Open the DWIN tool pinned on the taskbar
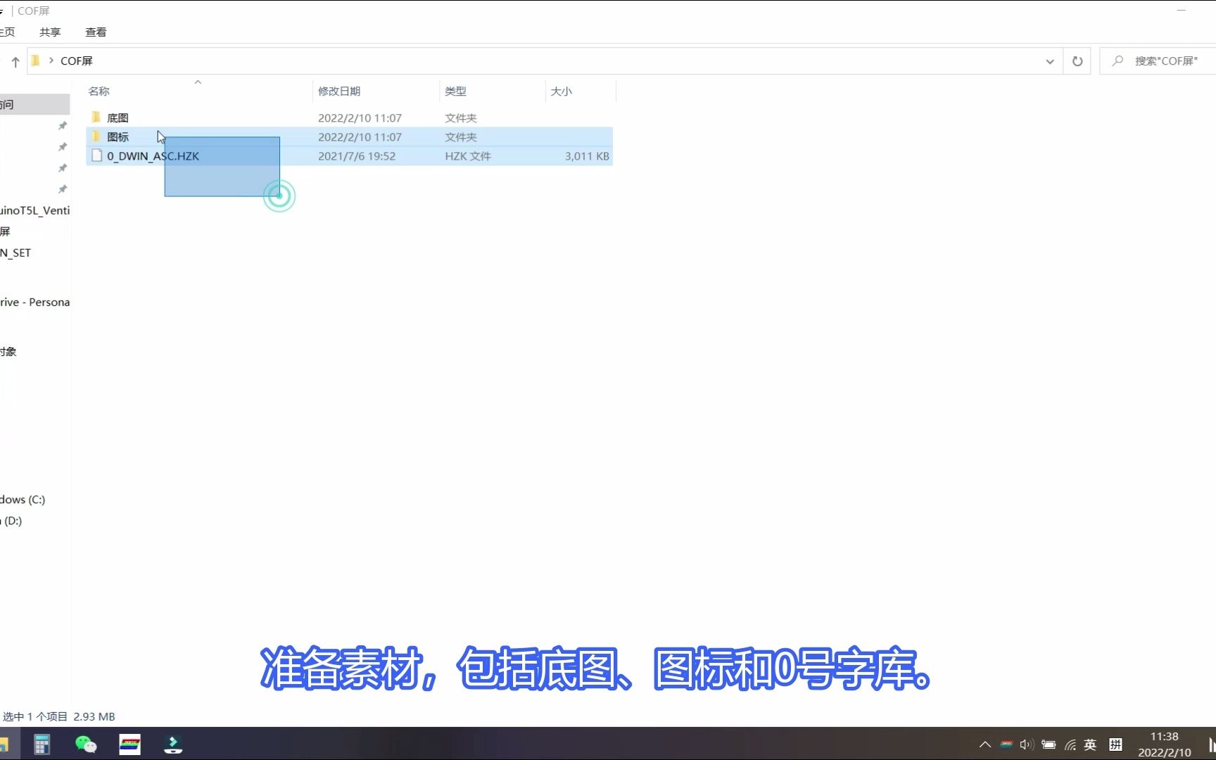Viewport: 1216px width, 760px height. click(x=130, y=745)
